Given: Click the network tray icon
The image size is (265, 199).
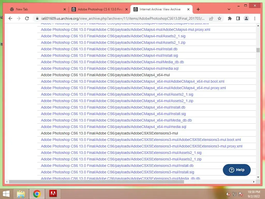Looking at the screenshot, I should [x=234, y=194].
